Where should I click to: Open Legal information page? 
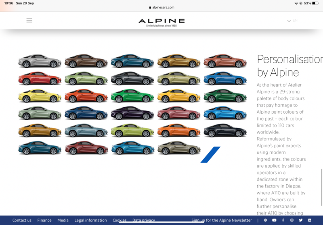click(90, 220)
